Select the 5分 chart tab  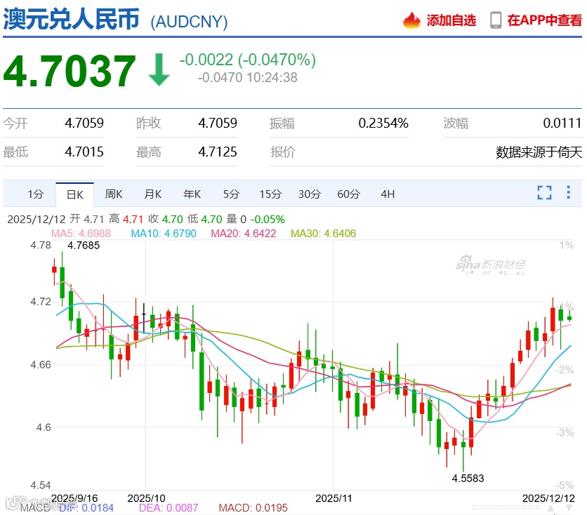coord(231,194)
